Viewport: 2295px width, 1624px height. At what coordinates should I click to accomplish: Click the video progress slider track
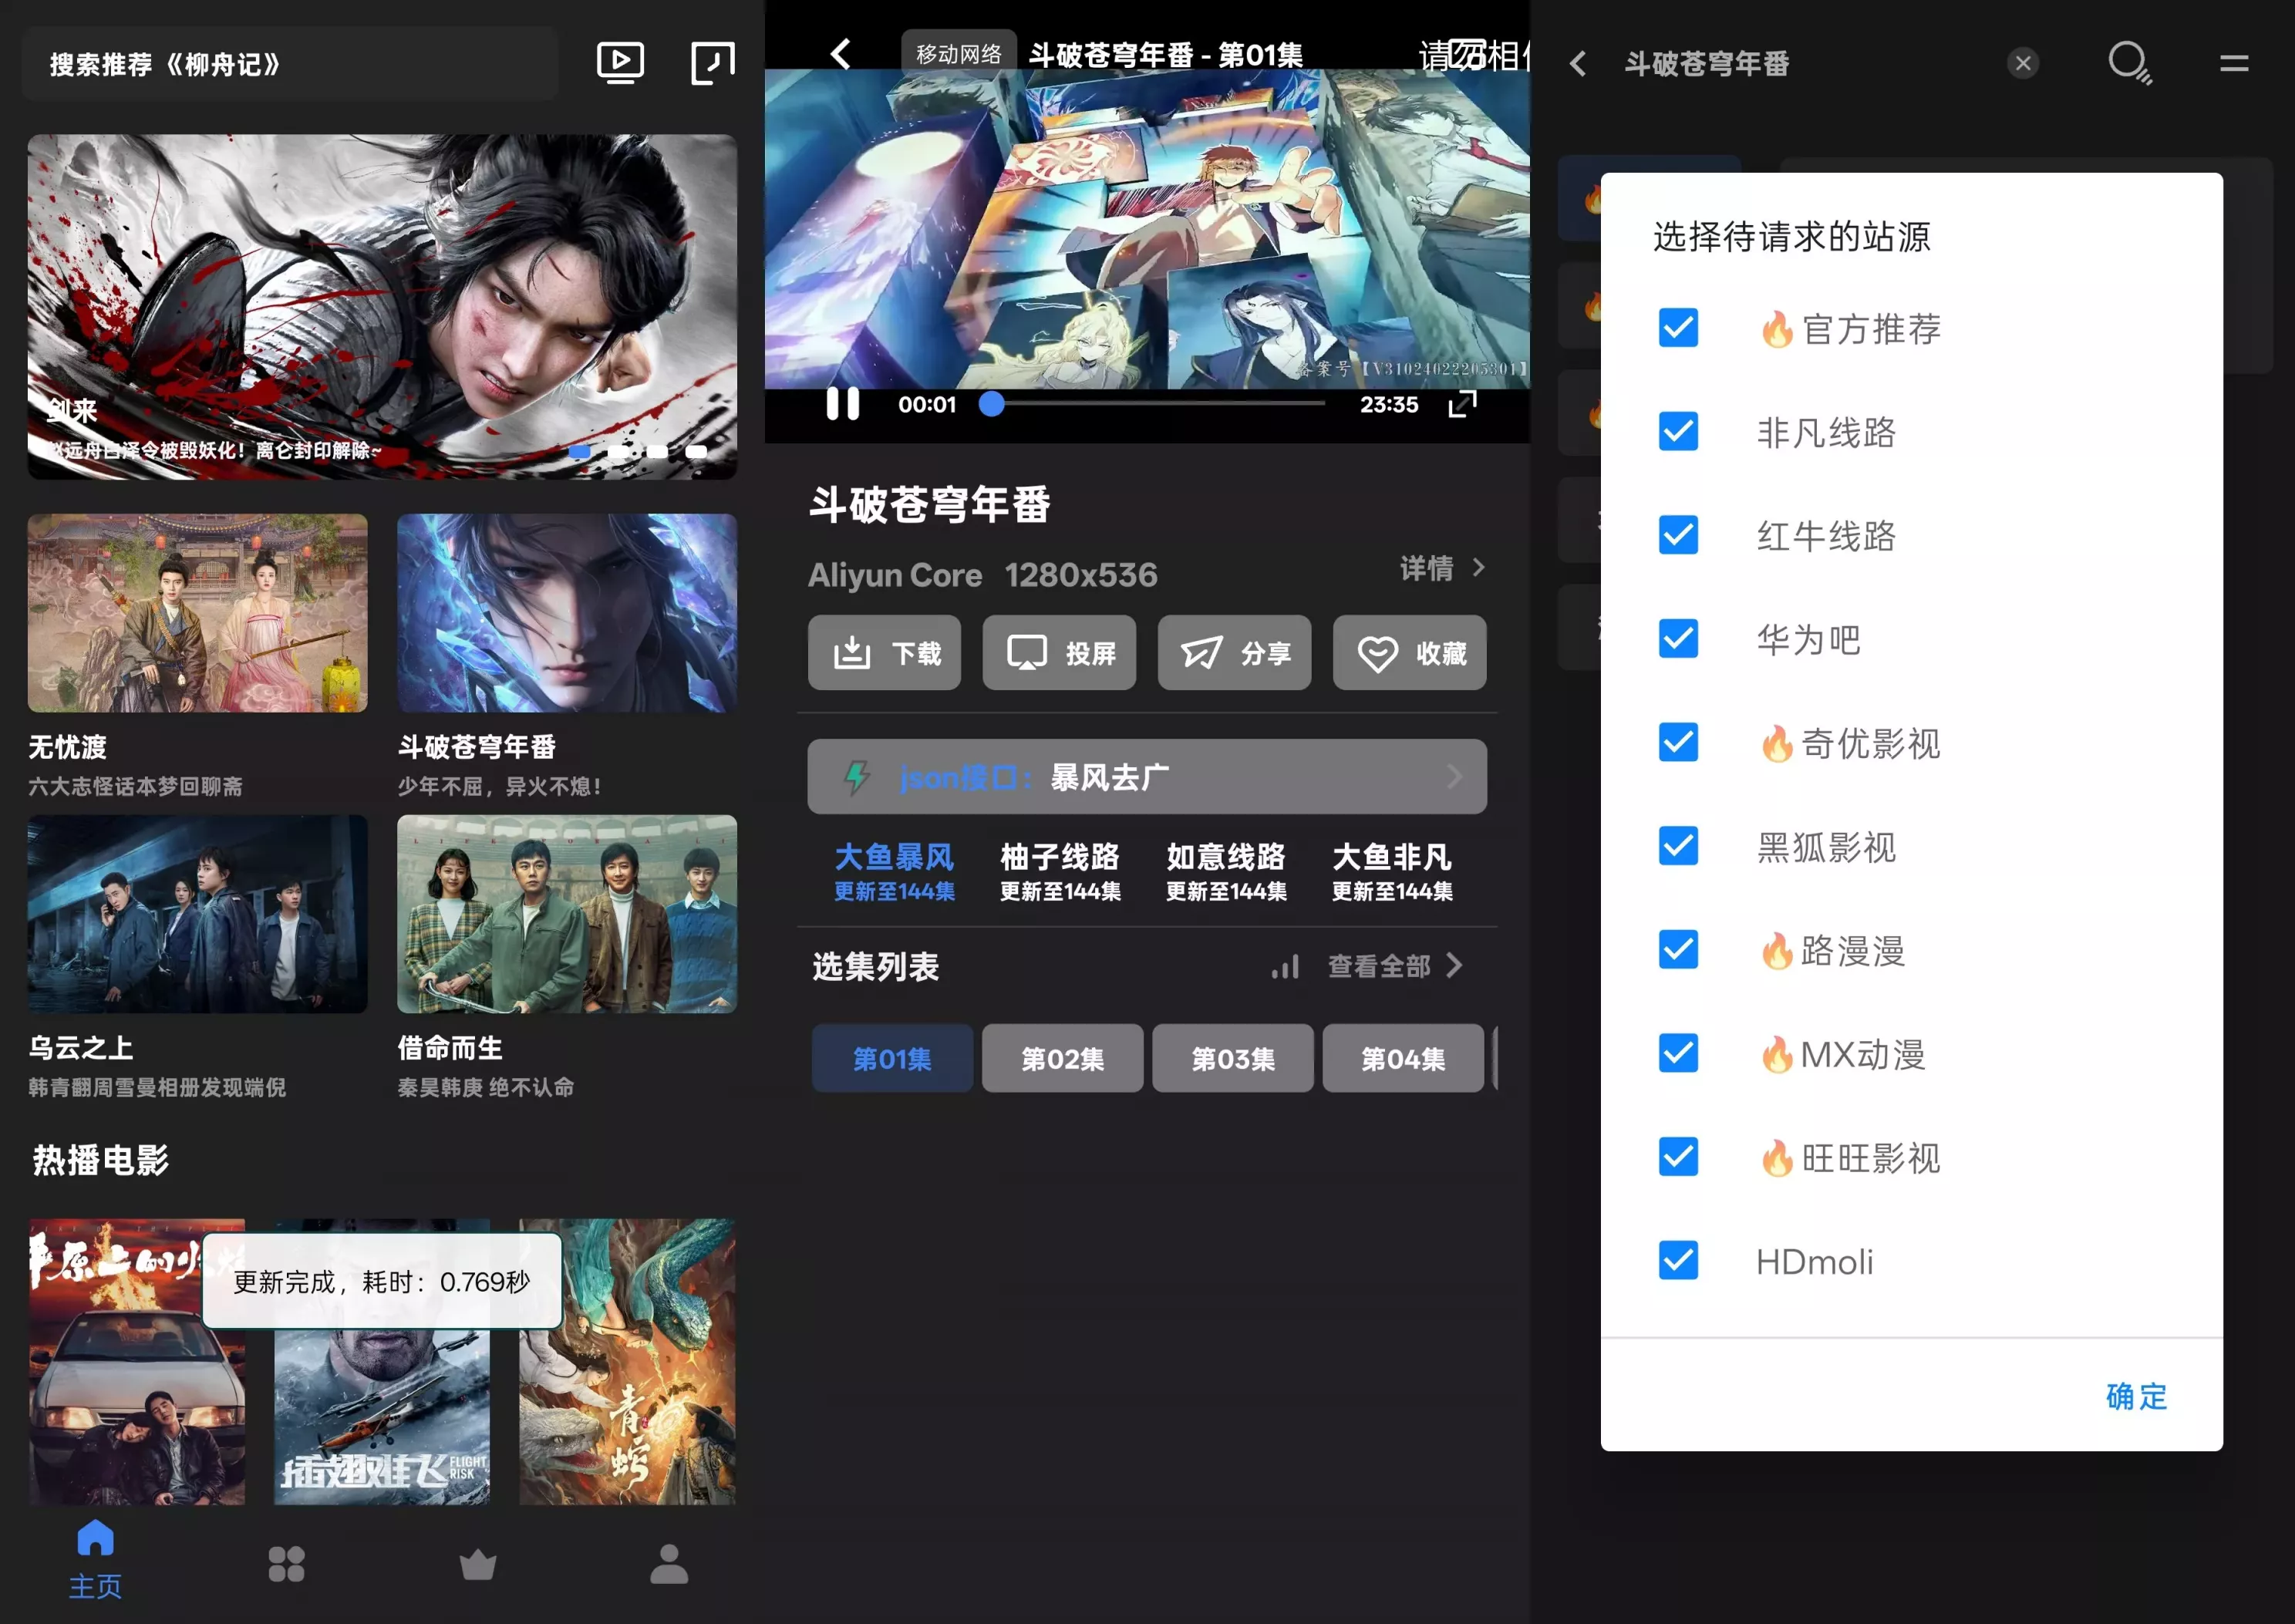pyautogui.click(x=1160, y=404)
